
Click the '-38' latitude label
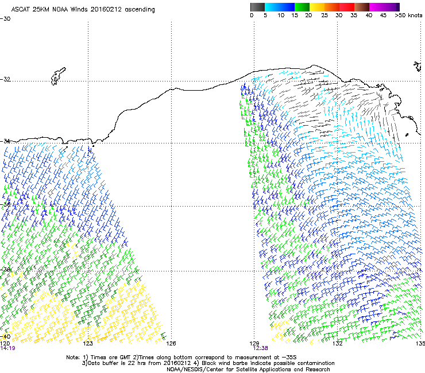[5, 270]
